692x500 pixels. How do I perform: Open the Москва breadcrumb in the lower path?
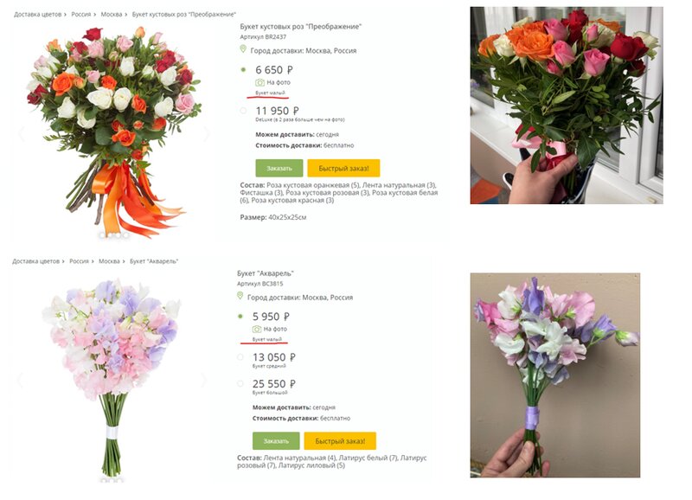point(109,261)
